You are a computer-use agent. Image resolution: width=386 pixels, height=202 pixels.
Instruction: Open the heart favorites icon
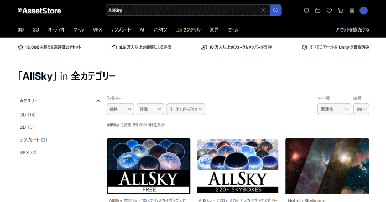pyautogui.click(x=329, y=11)
